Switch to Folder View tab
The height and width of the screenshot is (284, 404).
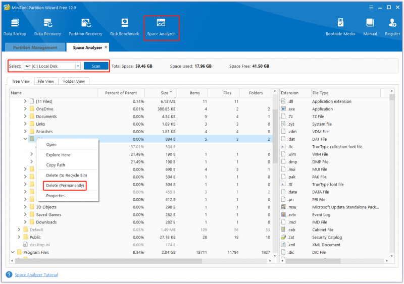tap(74, 81)
